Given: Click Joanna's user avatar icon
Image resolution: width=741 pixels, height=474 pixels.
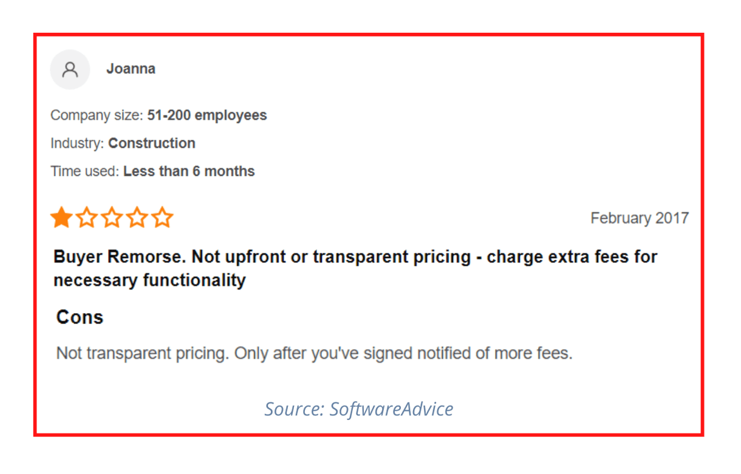Looking at the screenshot, I should tap(70, 70).
